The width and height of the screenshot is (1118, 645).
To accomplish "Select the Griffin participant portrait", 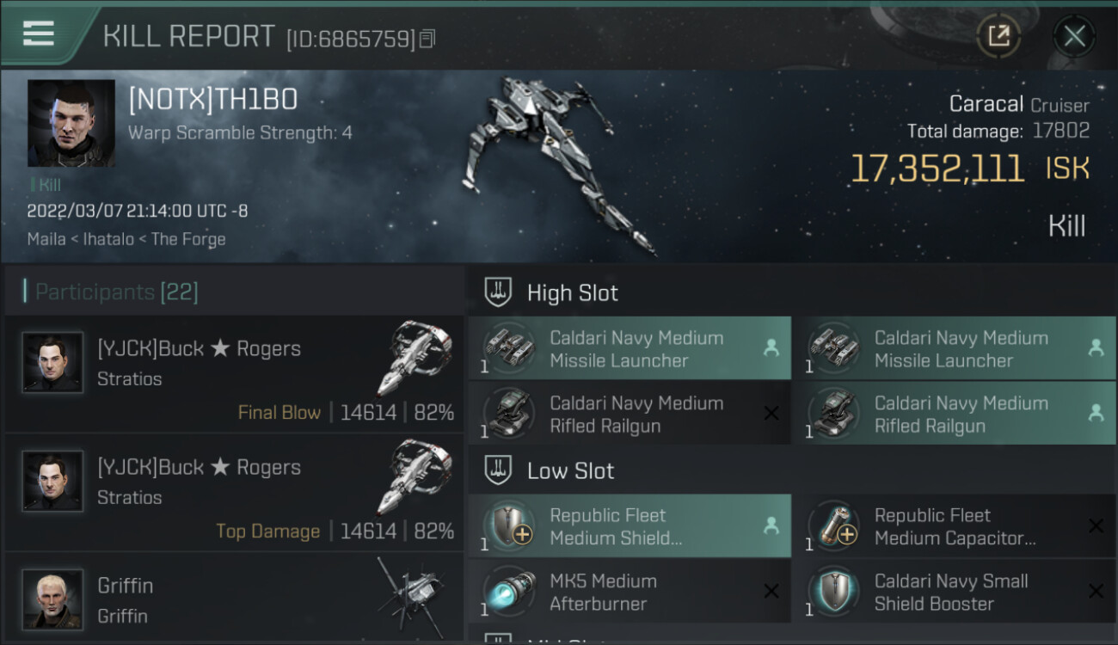I will 53,599.
